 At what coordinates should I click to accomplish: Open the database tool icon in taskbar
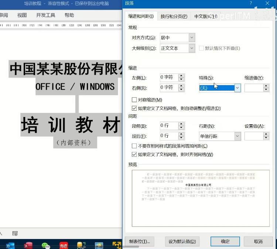pos(81,245)
